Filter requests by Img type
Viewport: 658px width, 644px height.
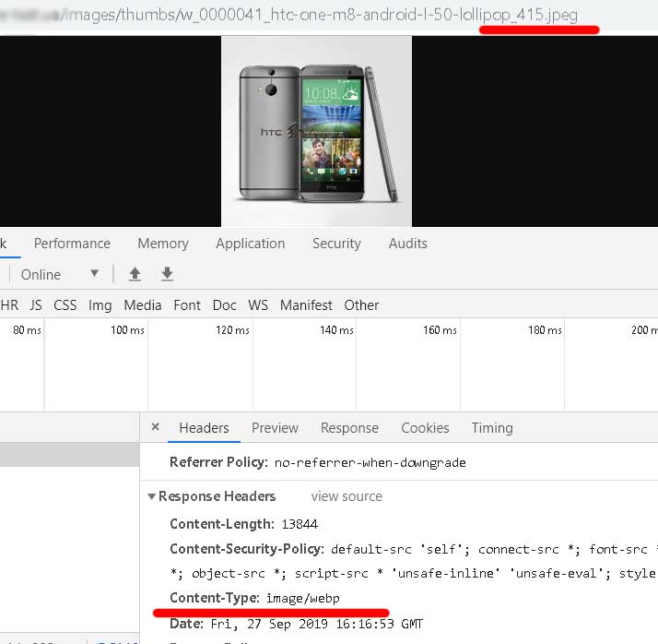click(100, 305)
